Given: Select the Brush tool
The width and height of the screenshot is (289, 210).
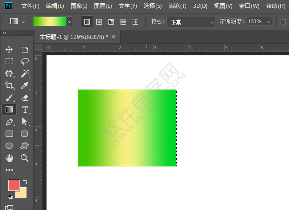Looking at the screenshot, I should click(9, 98).
